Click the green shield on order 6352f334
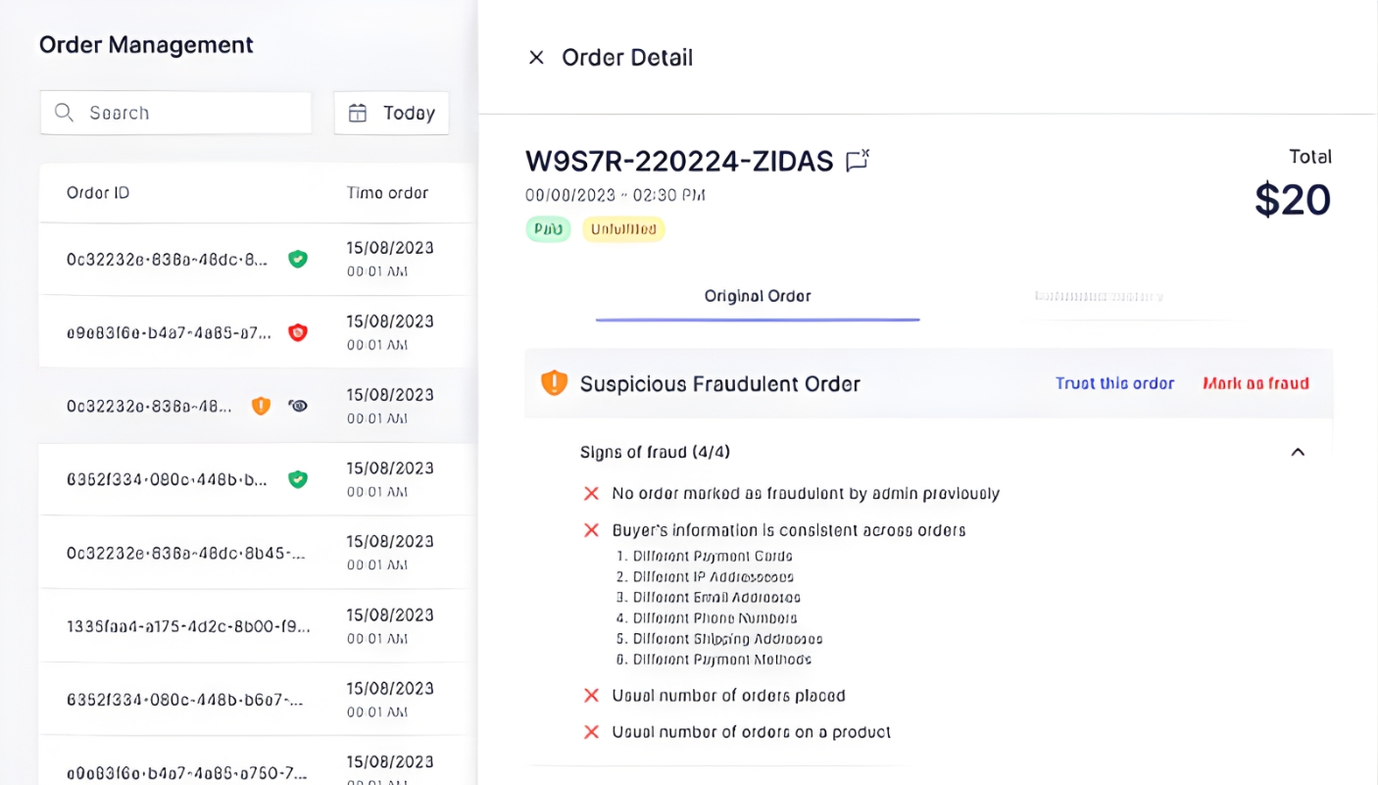This screenshot has height=785, width=1378. pyautogui.click(x=298, y=479)
